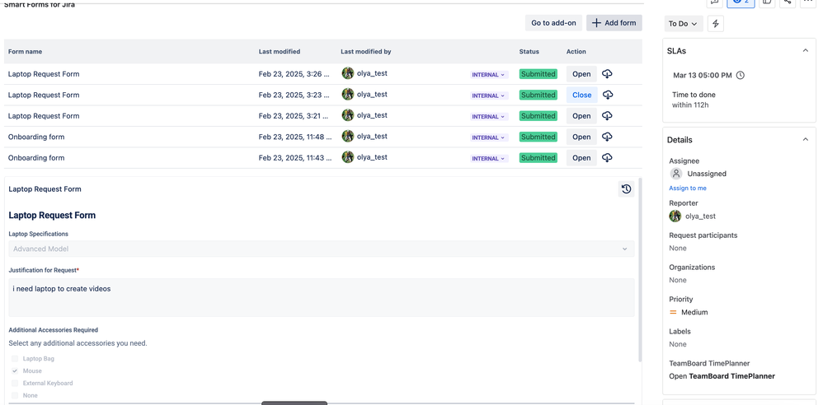
Task: Open the To Do status dropdown
Action: (684, 24)
